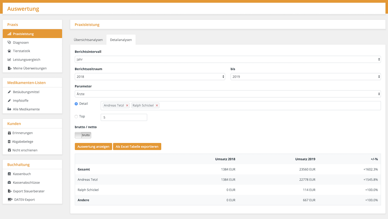This screenshot has height=219, width=388.
Task: Click the Tierstatistik paw icon
Action: (x=9, y=51)
